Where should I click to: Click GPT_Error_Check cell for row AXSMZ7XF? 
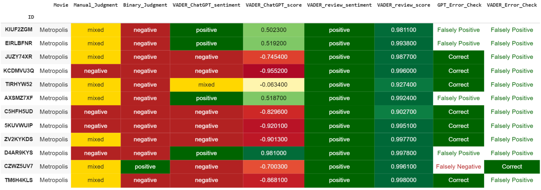[458, 98]
